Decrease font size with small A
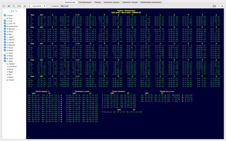Viewport: 226px width, 141px height. (x=219, y=6)
